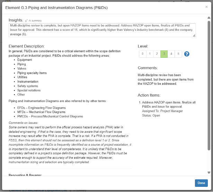Screen dimensions: 213x192
Task: Click 'Assigned To: Project Manager' text
Action: 162,111
